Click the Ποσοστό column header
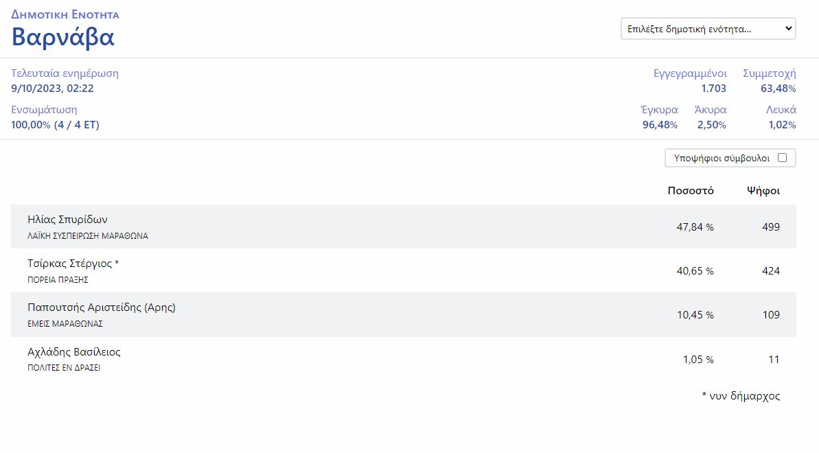 pyautogui.click(x=690, y=191)
